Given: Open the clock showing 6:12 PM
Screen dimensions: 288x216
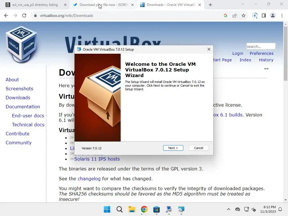Looking at the screenshot, I should coord(268,209).
